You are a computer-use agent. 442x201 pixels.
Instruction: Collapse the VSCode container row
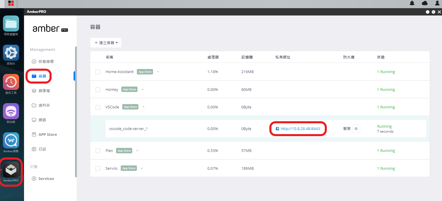[144, 107]
